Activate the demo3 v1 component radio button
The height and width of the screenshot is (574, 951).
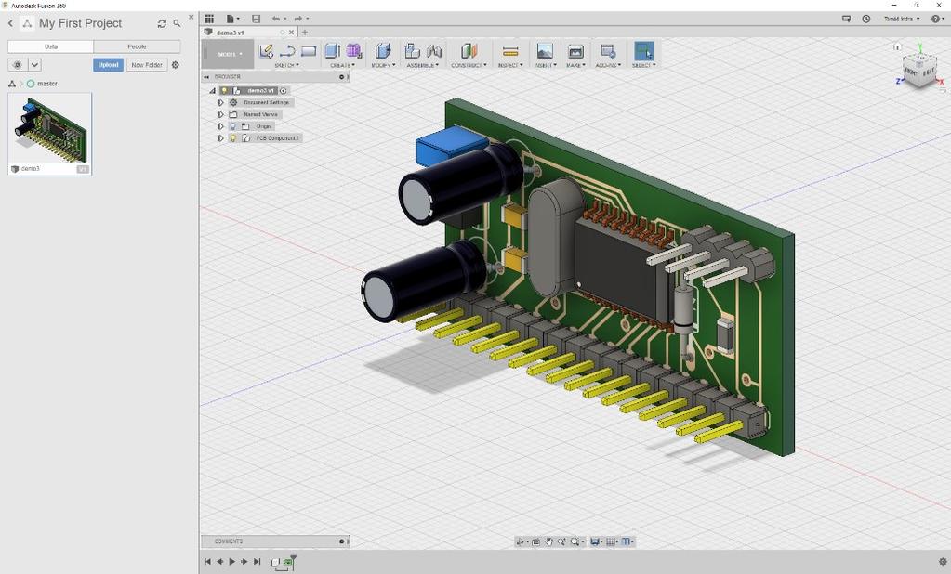coord(284,91)
